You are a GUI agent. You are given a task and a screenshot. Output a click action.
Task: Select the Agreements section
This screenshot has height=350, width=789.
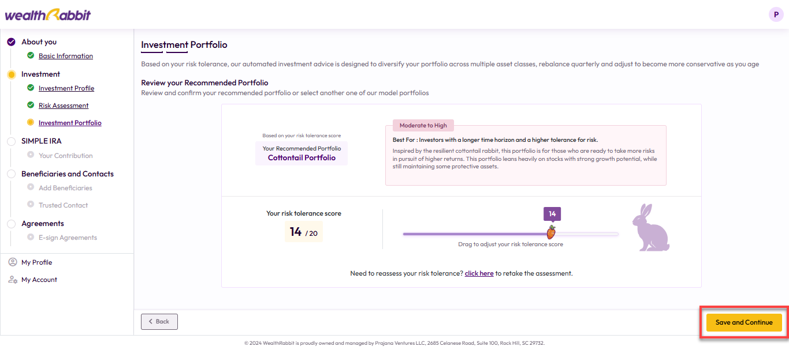(x=43, y=224)
